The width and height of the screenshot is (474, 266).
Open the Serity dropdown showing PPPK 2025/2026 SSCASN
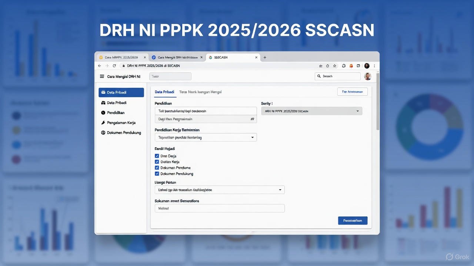click(312, 111)
